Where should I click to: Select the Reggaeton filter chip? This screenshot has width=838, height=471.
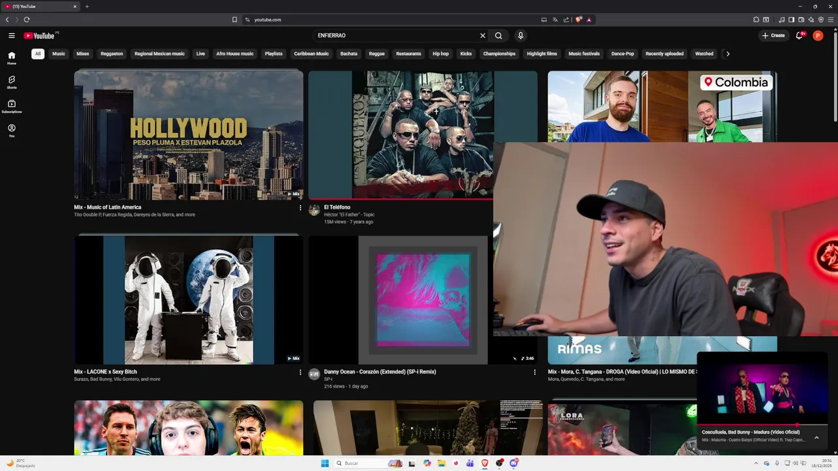[x=112, y=54]
